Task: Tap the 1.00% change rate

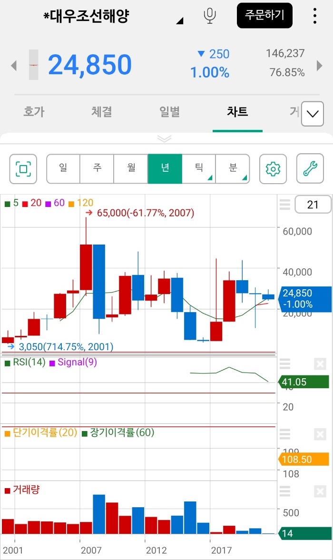Action: point(210,73)
